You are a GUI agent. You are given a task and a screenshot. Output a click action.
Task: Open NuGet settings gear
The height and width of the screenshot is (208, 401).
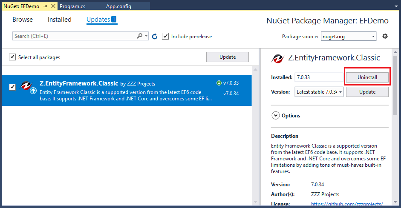pyautogui.click(x=385, y=36)
